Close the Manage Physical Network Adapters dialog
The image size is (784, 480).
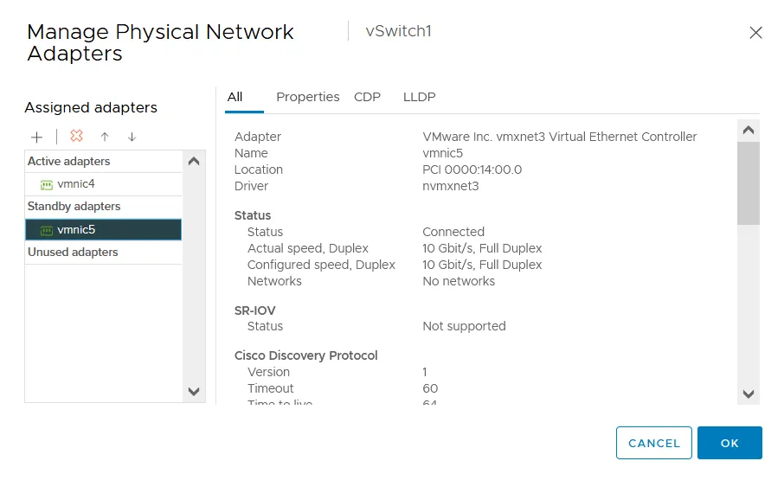[x=755, y=33]
